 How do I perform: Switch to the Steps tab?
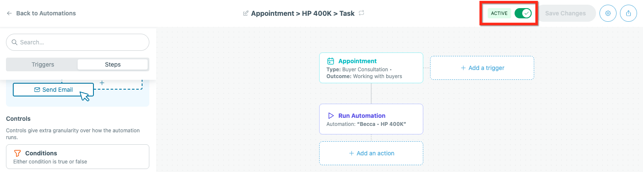(113, 64)
